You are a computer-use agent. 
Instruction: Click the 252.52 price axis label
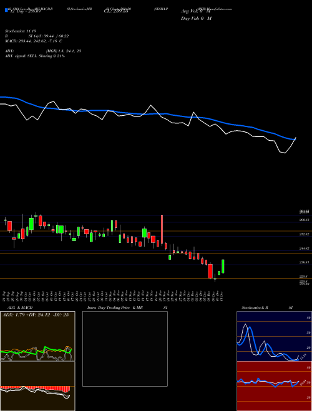pos(304,234)
